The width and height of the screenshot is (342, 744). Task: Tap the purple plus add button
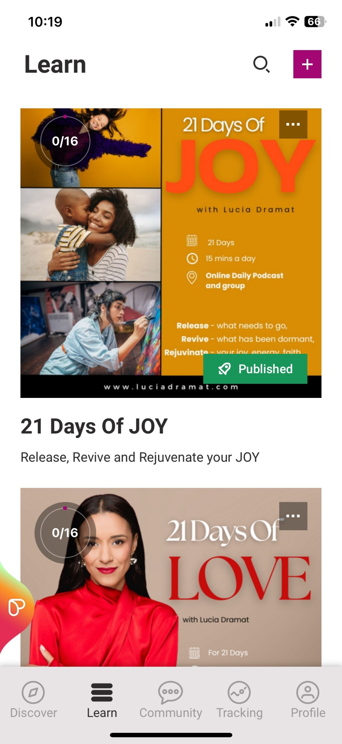(x=307, y=64)
